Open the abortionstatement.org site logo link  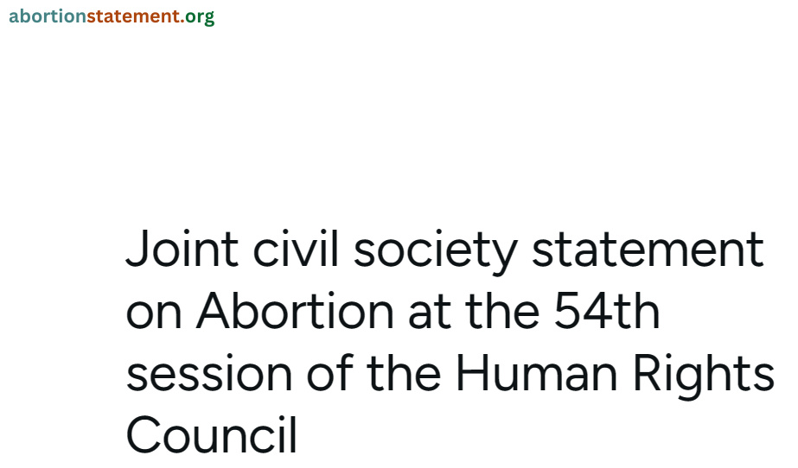coord(112,16)
